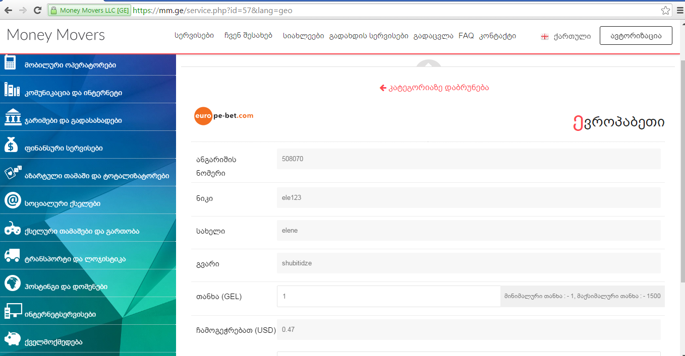Click the Money Movers site title
The height and width of the screenshot is (356, 685).
56,35
